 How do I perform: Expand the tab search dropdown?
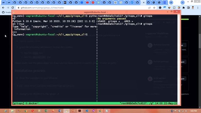tap(182, 3)
